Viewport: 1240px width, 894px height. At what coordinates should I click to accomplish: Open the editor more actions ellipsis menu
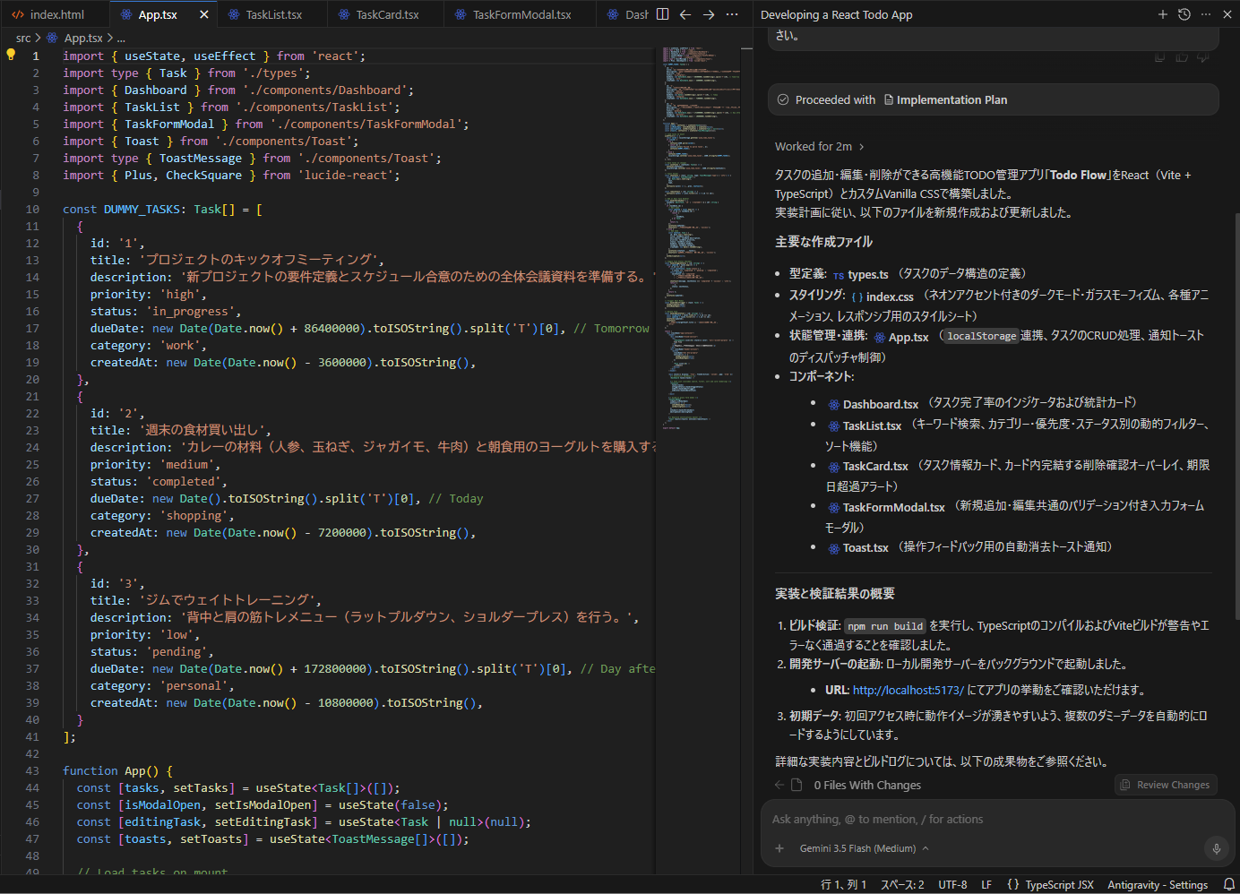(x=732, y=14)
